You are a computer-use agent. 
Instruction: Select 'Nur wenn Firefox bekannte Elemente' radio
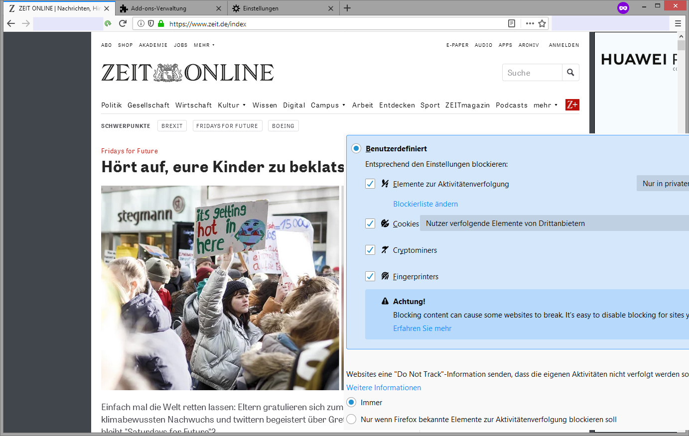click(x=351, y=419)
